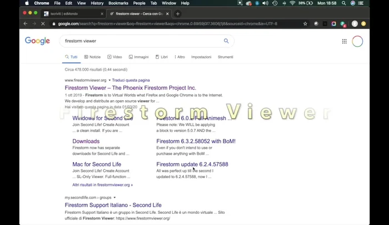The width and height of the screenshot is (389, 225).
Task: Open the Mac for Second Life sitelink
Action: pos(97,164)
